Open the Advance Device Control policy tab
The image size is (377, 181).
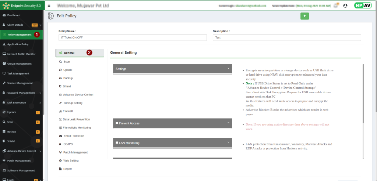(78, 95)
